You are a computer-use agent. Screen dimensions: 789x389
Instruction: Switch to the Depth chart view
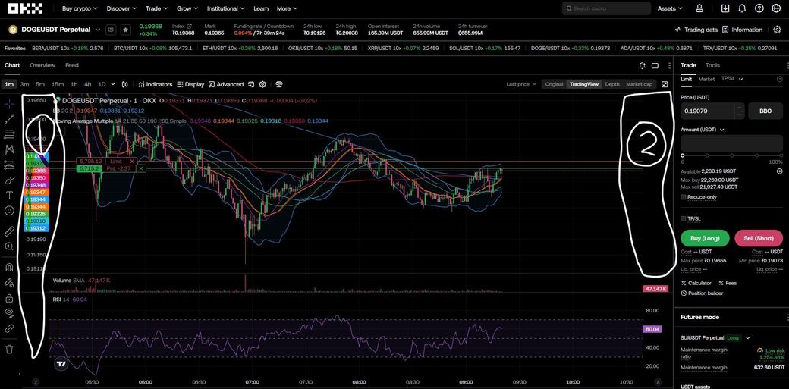click(x=611, y=84)
